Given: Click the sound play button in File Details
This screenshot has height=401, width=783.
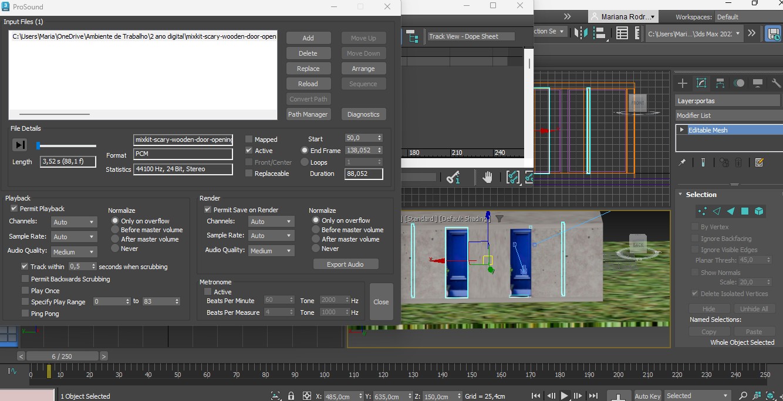Looking at the screenshot, I should [x=20, y=145].
